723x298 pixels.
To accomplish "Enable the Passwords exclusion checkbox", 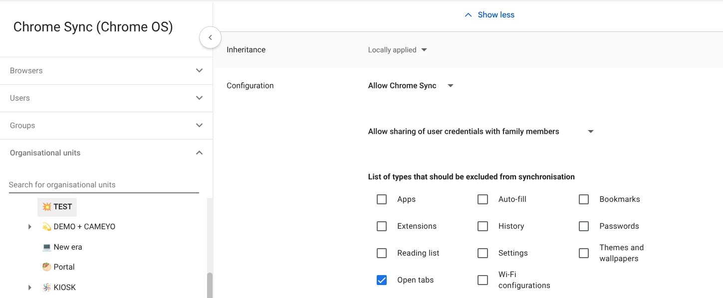I will (584, 226).
